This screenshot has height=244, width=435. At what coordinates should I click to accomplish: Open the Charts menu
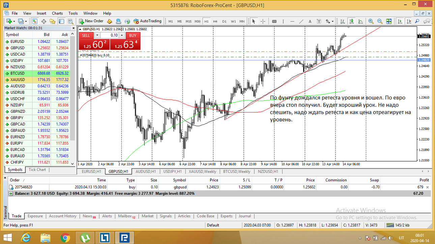tap(57, 13)
